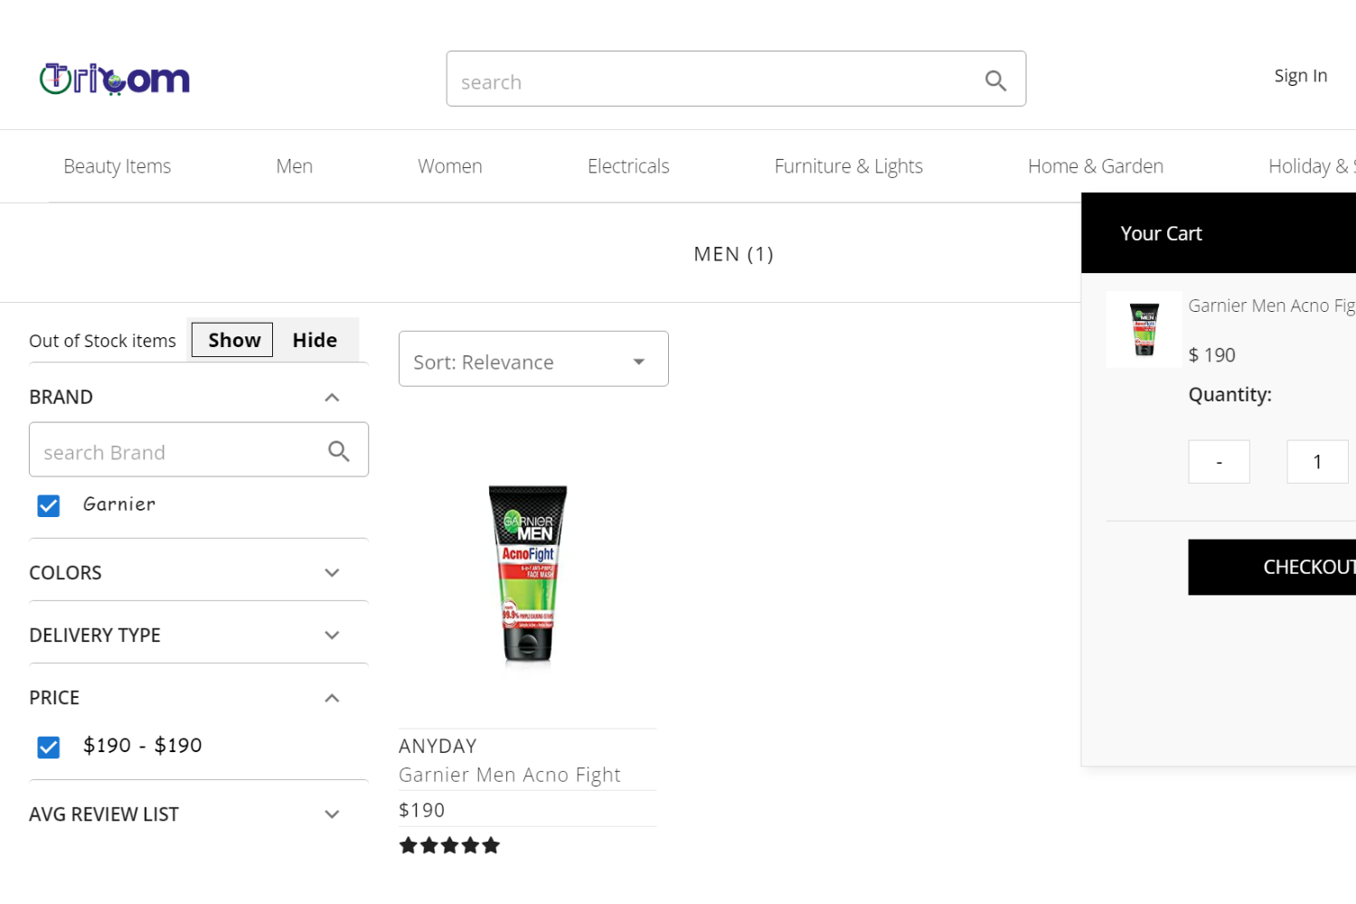This screenshot has height=904, width=1356.
Task: Click the Your Cart header
Action: [1162, 233]
